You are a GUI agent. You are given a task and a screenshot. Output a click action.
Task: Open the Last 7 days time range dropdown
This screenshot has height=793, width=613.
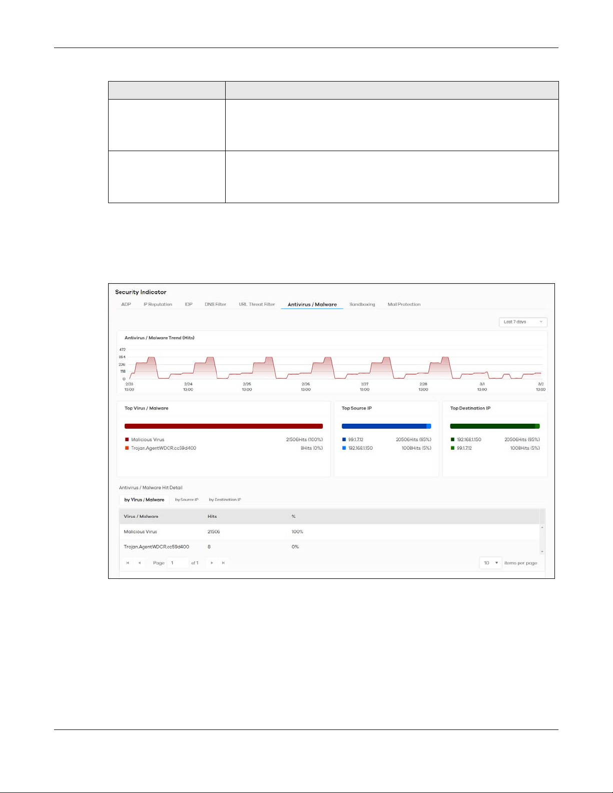(523, 322)
